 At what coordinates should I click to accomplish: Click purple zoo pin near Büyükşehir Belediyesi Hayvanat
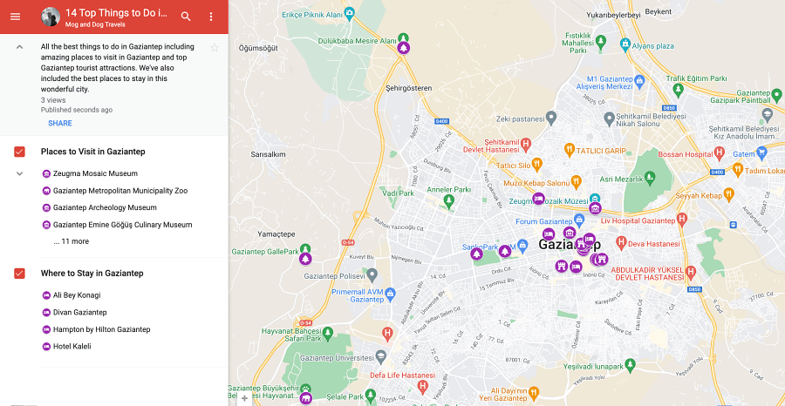[305, 398]
